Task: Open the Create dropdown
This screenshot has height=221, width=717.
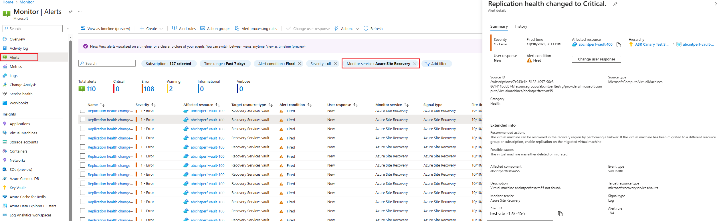Action: pos(151,29)
